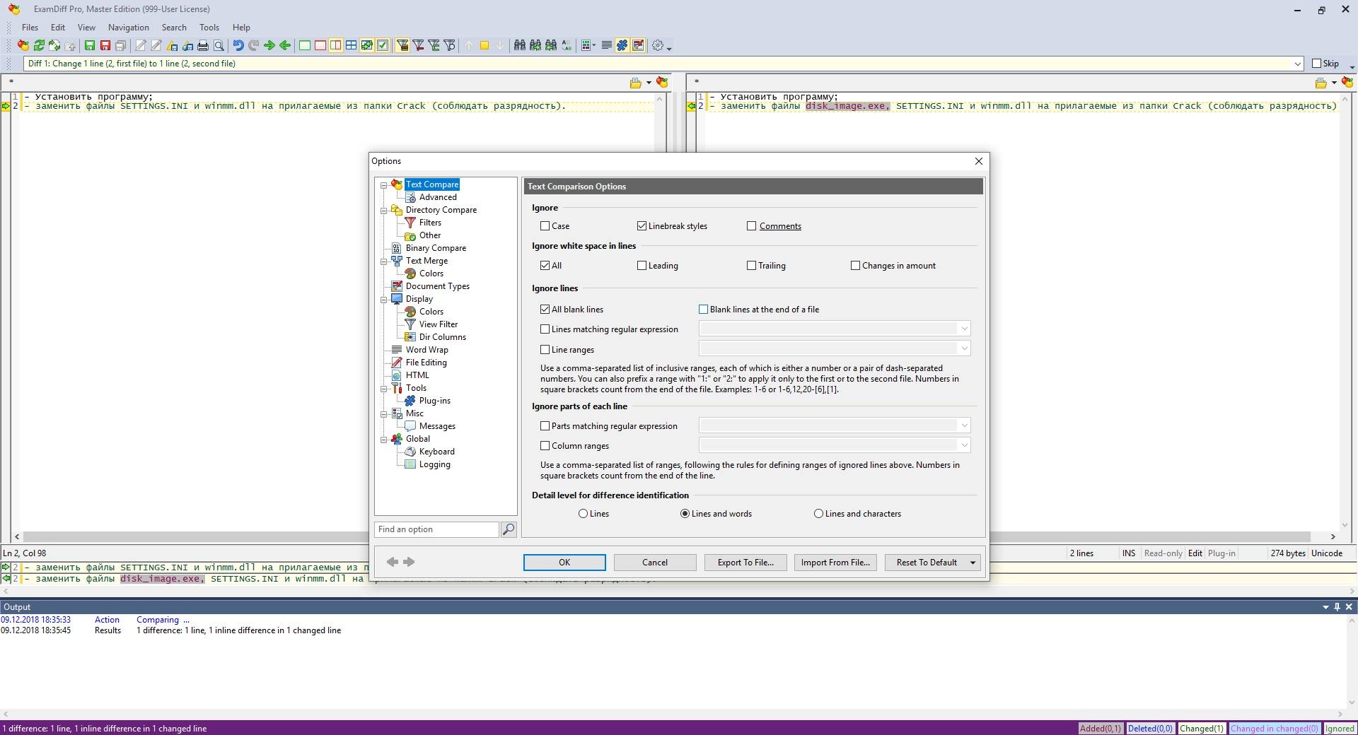Click the Find an option search field
The image size is (1358, 735).
tap(436, 529)
